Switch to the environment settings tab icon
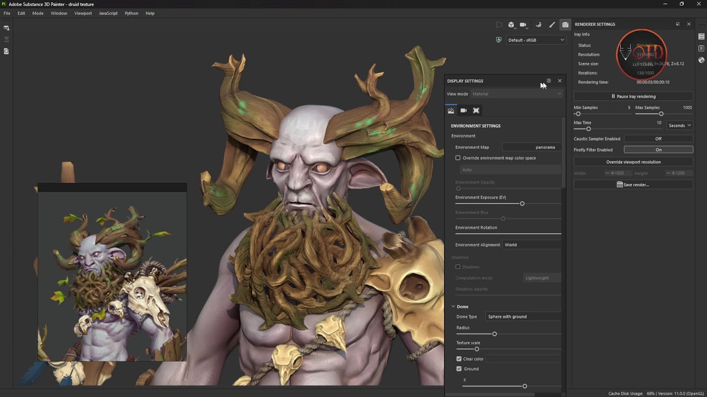 click(451, 110)
